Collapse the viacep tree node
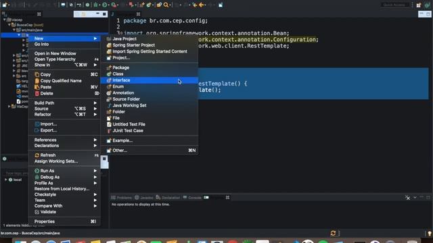Screen dimensions: 433x243 [5, 20]
